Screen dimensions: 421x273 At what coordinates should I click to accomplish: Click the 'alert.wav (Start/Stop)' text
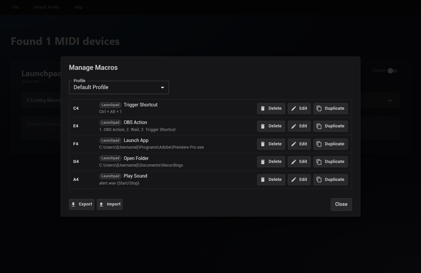(119, 183)
